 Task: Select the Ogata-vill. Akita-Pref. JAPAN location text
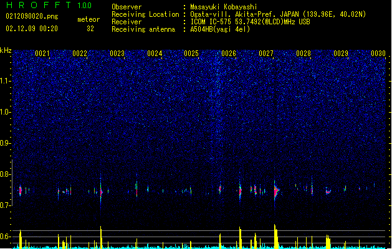coord(278,14)
